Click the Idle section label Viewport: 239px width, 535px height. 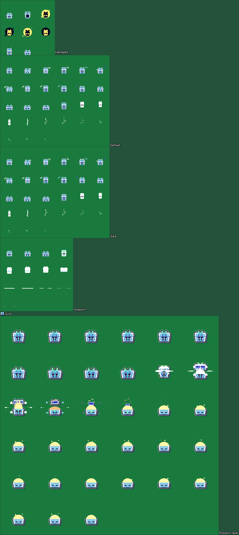[x=113, y=236]
